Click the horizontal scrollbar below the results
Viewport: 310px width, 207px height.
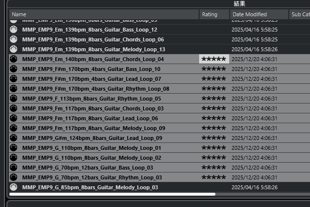pos(112,195)
